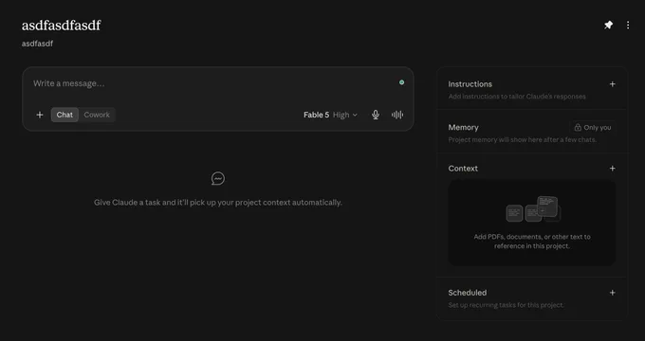Screen dimensions: 645x341
Task: Open the Fable 5 High model dropdown
Action: click(x=330, y=115)
